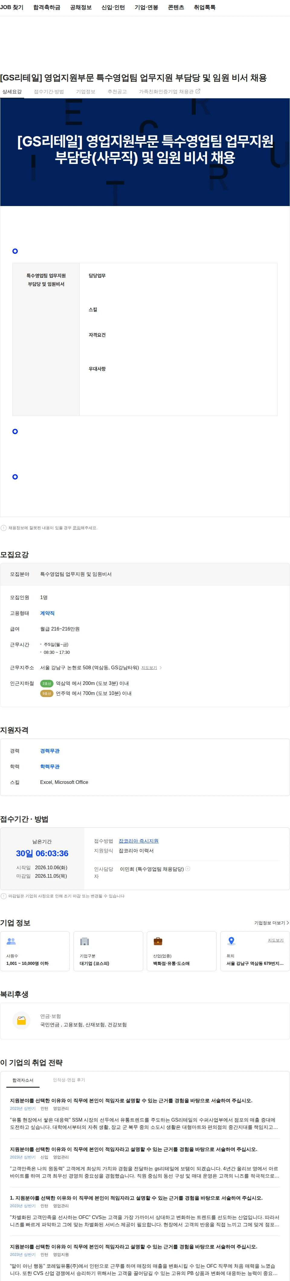
Task: Click 경력무관 career requirement
Action: (50, 751)
